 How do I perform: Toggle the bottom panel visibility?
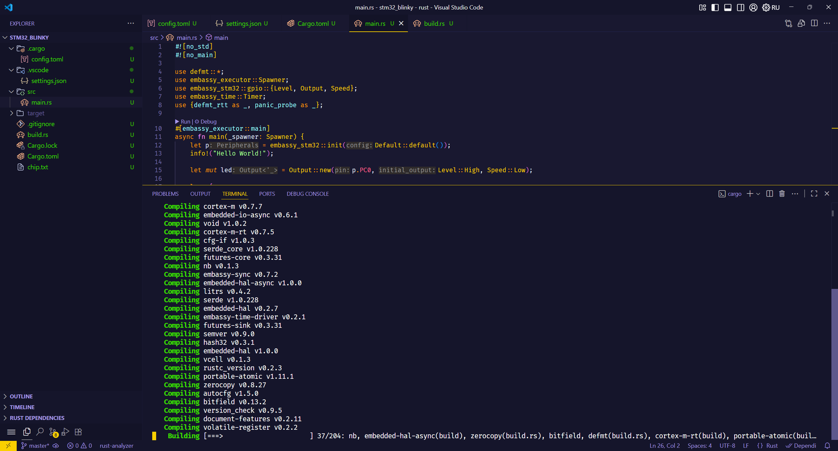[728, 8]
